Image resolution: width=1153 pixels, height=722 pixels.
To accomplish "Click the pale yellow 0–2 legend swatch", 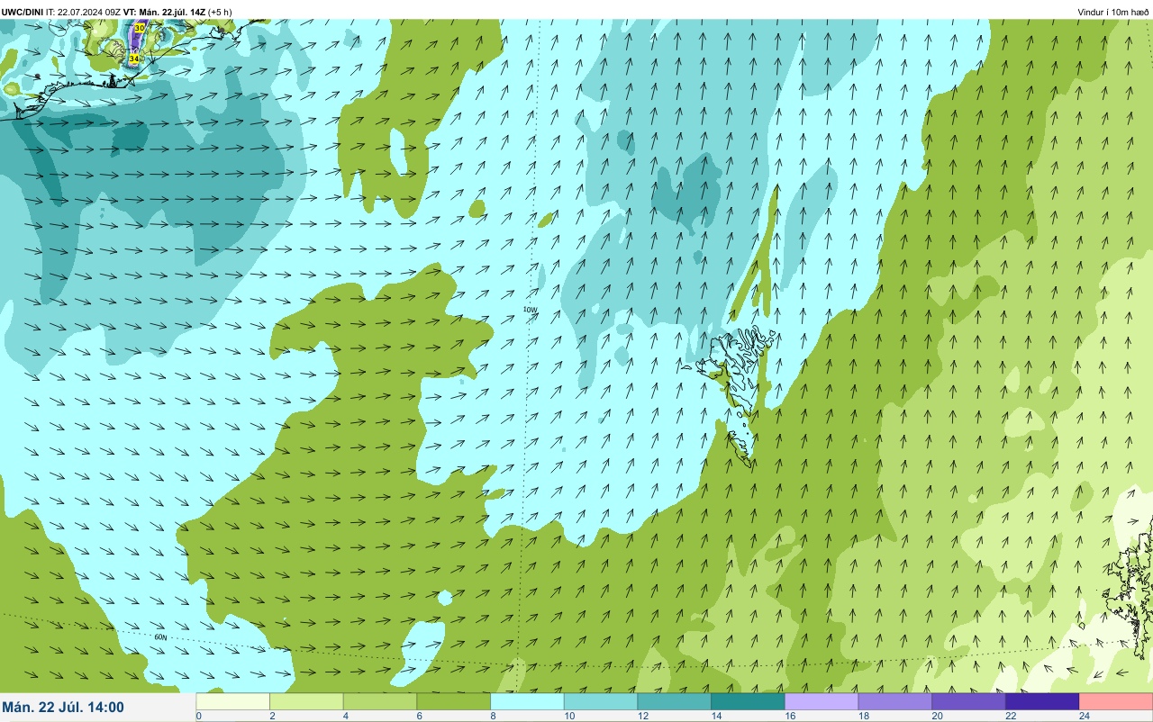I will 233,701.
